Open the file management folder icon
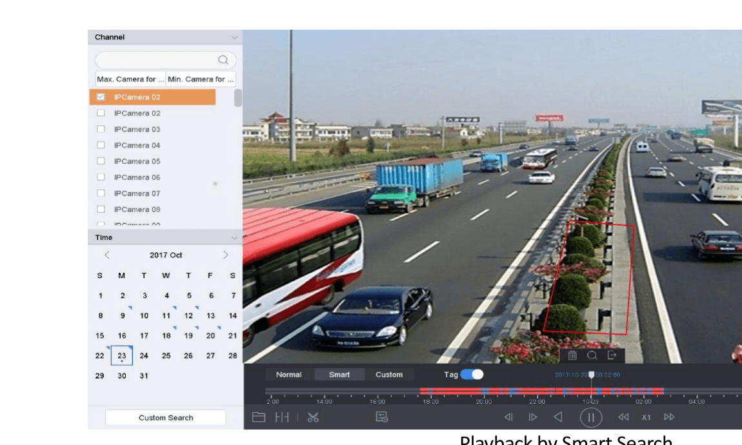 (x=258, y=417)
